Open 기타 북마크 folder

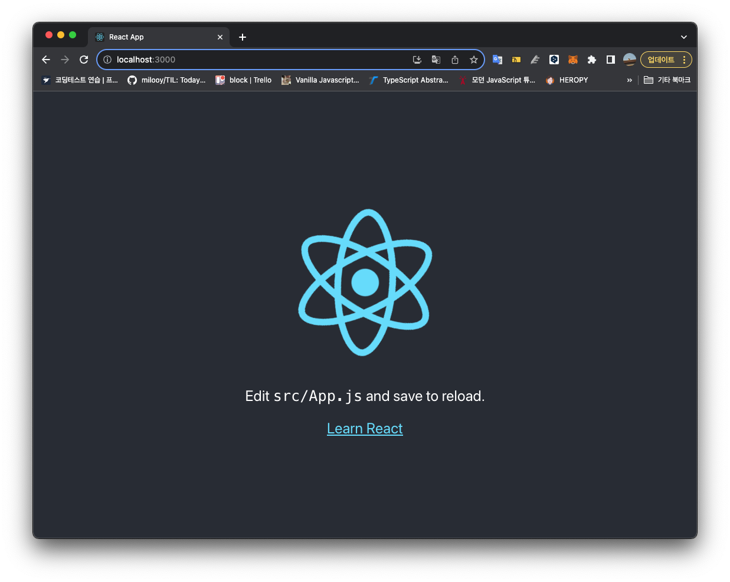(667, 80)
